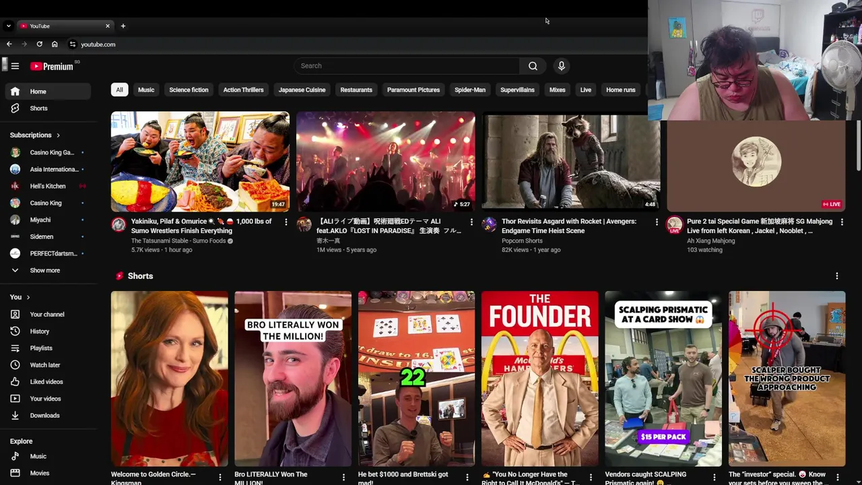862x485 pixels.
Task: Close the YouTube browser tab
Action: pyautogui.click(x=107, y=26)
